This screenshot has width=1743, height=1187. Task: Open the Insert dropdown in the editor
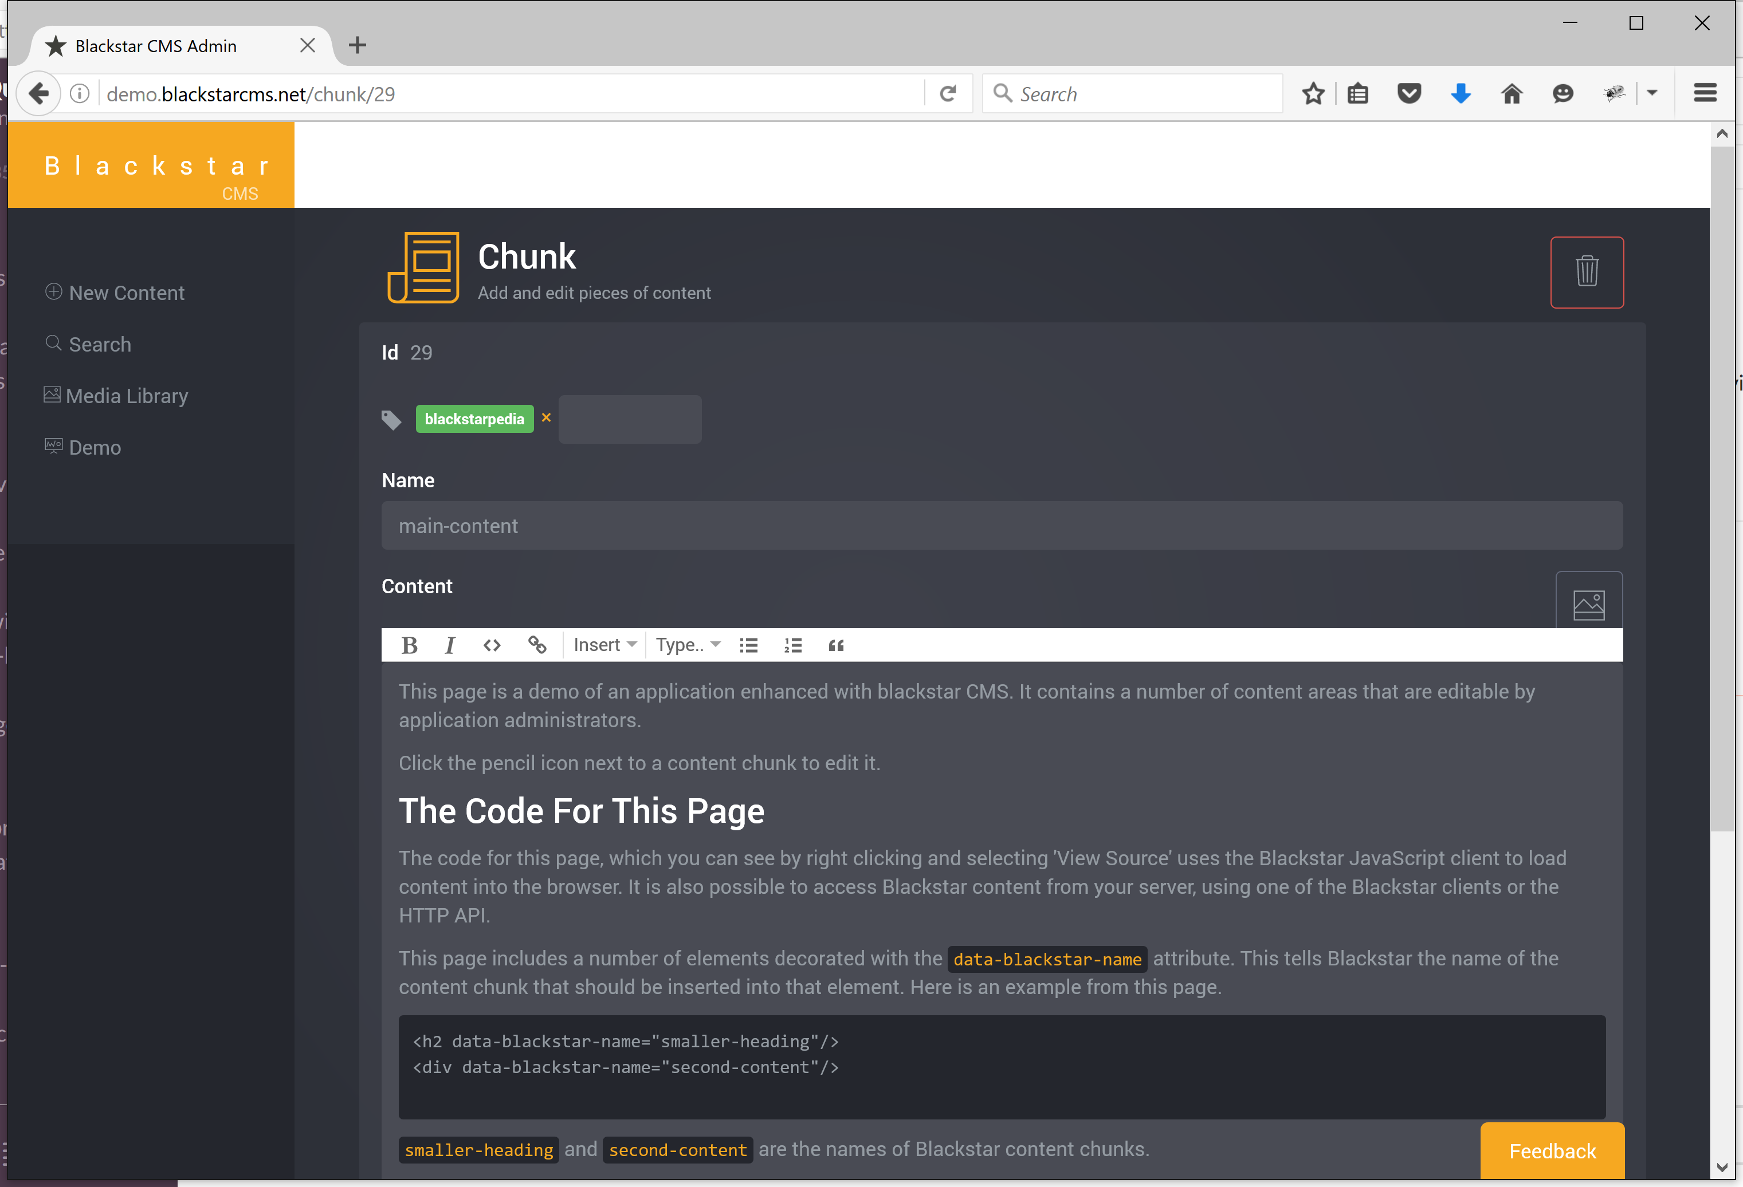point(604,645)
